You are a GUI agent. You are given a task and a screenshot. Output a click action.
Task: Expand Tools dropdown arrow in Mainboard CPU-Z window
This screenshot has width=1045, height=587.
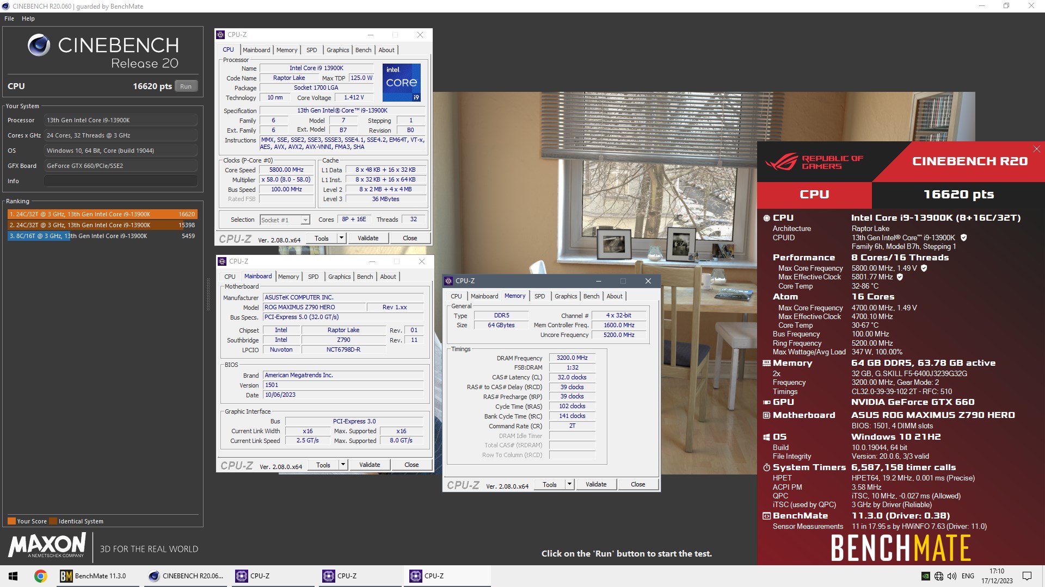point(343,465)
